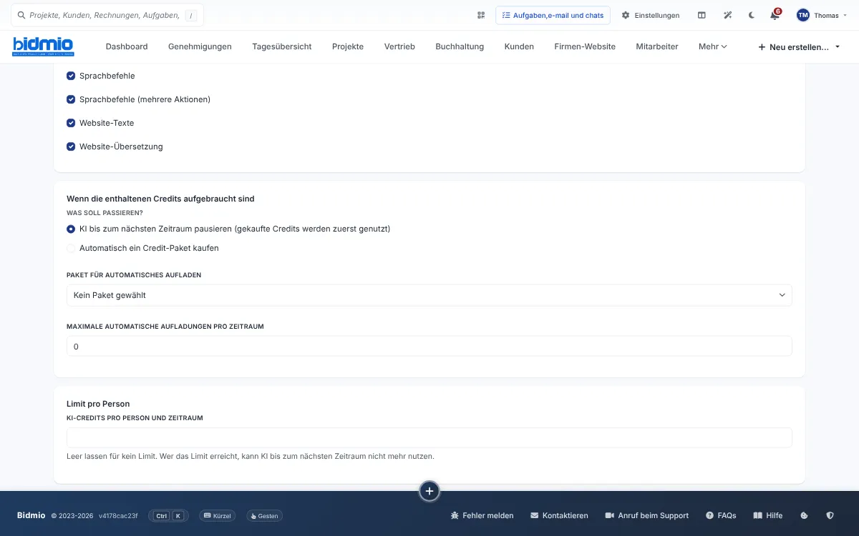Uncheck the Sprachbefehle checkbox
Image resolution: width=859 pixels, height=536 pixels.
(71, 76)
